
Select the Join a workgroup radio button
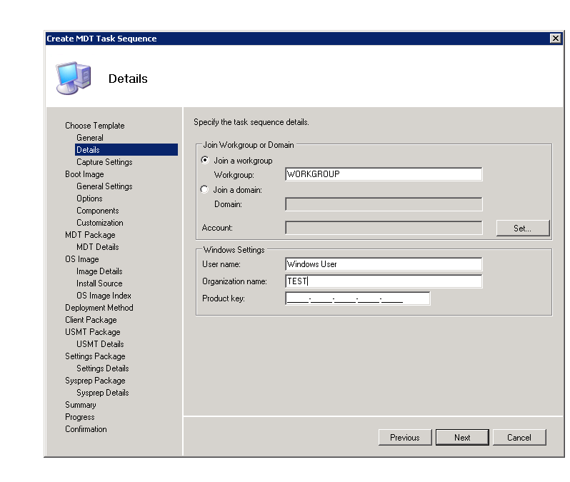(x=205, y=161)
